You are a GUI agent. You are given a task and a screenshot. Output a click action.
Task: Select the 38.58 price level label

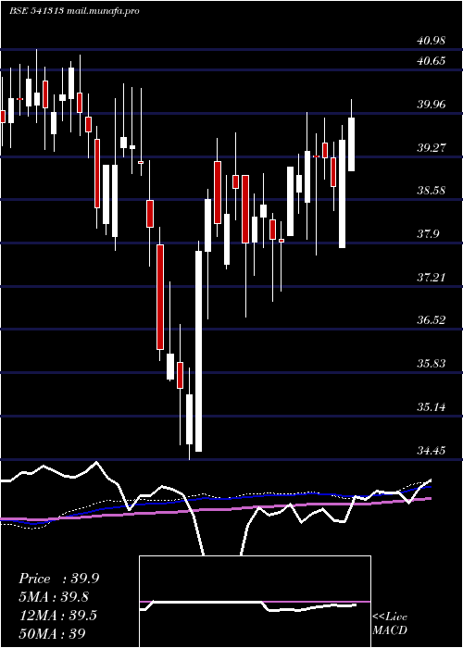(x=432, y=191)
